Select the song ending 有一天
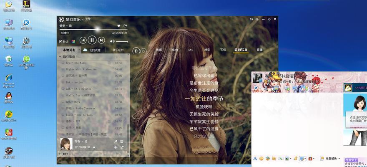Screen dimensions: 367x167 click(x=93, y=76)
